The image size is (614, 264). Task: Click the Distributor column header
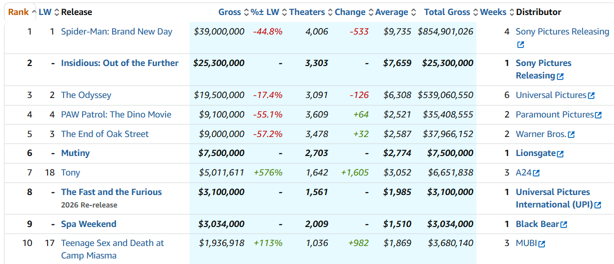click(x=538, y=12)
